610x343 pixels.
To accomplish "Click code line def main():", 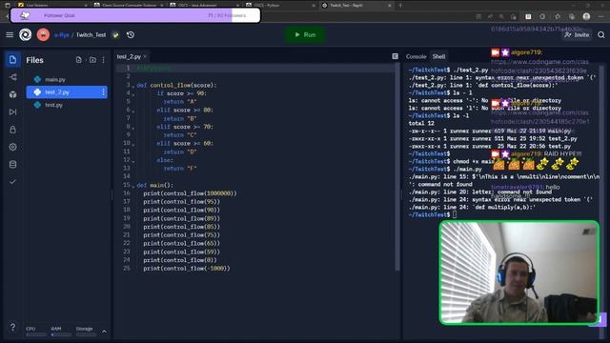I will 154,185.
